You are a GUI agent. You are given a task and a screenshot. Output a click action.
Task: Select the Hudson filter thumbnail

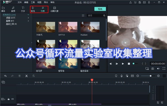coord(90,27)
